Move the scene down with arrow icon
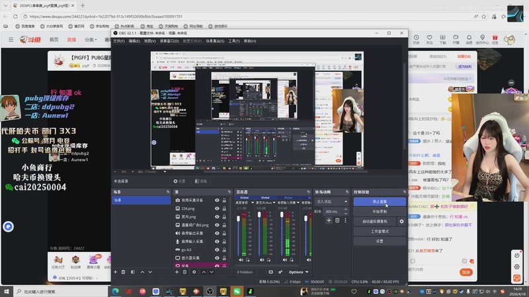The width and height of the screenshot is (529, 297). 150,272
